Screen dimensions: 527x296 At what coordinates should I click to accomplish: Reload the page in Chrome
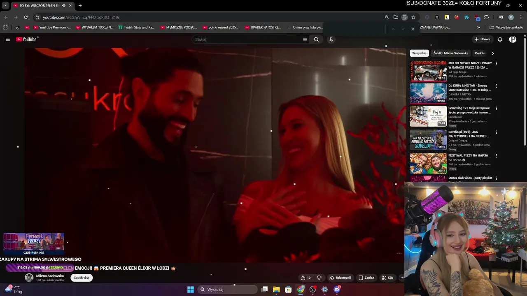(26, 17)
